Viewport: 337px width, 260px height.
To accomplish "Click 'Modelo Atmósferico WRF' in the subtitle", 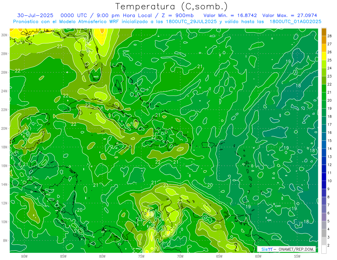I will pos(90,22).
